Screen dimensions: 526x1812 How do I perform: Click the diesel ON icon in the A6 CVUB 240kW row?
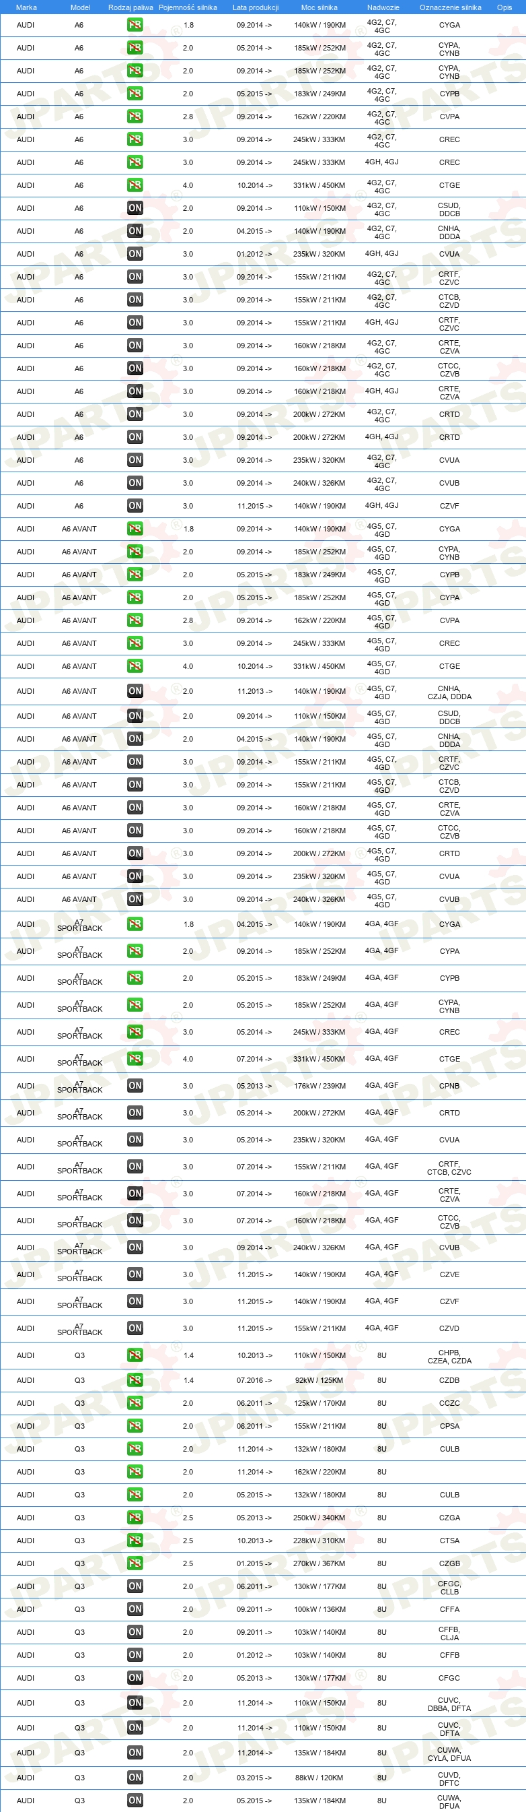[x=135, y=482]
